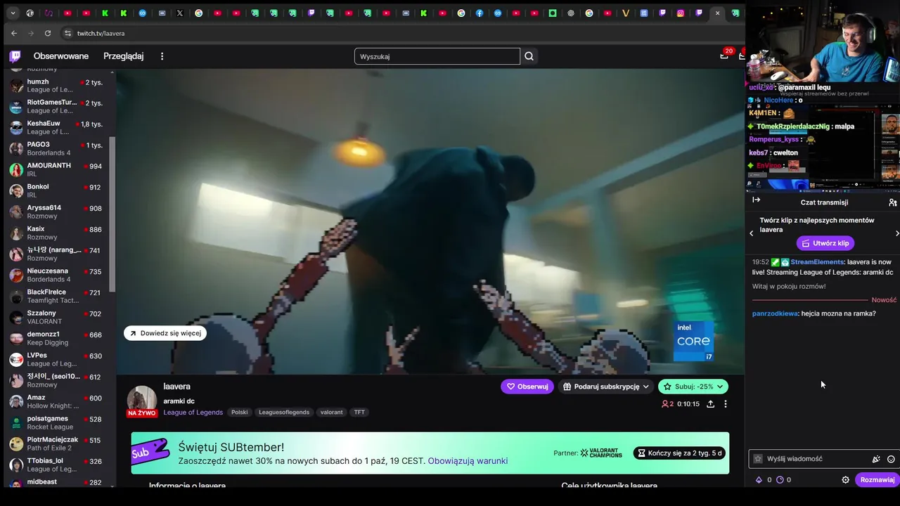This screenshot has height=506, width=900.
Task: Go to previous chat highlight card
Action: (751, 233)
